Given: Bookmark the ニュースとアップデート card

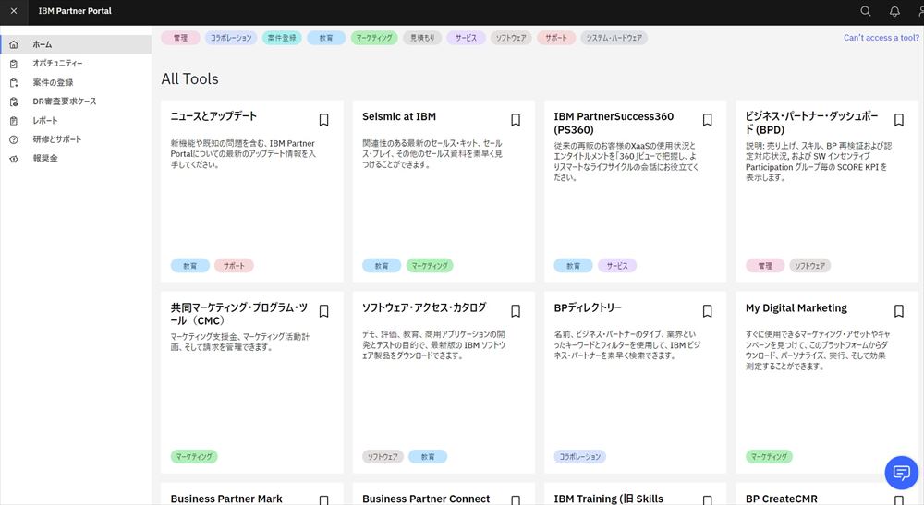Looking at the screenshot, I should (323, 120).
